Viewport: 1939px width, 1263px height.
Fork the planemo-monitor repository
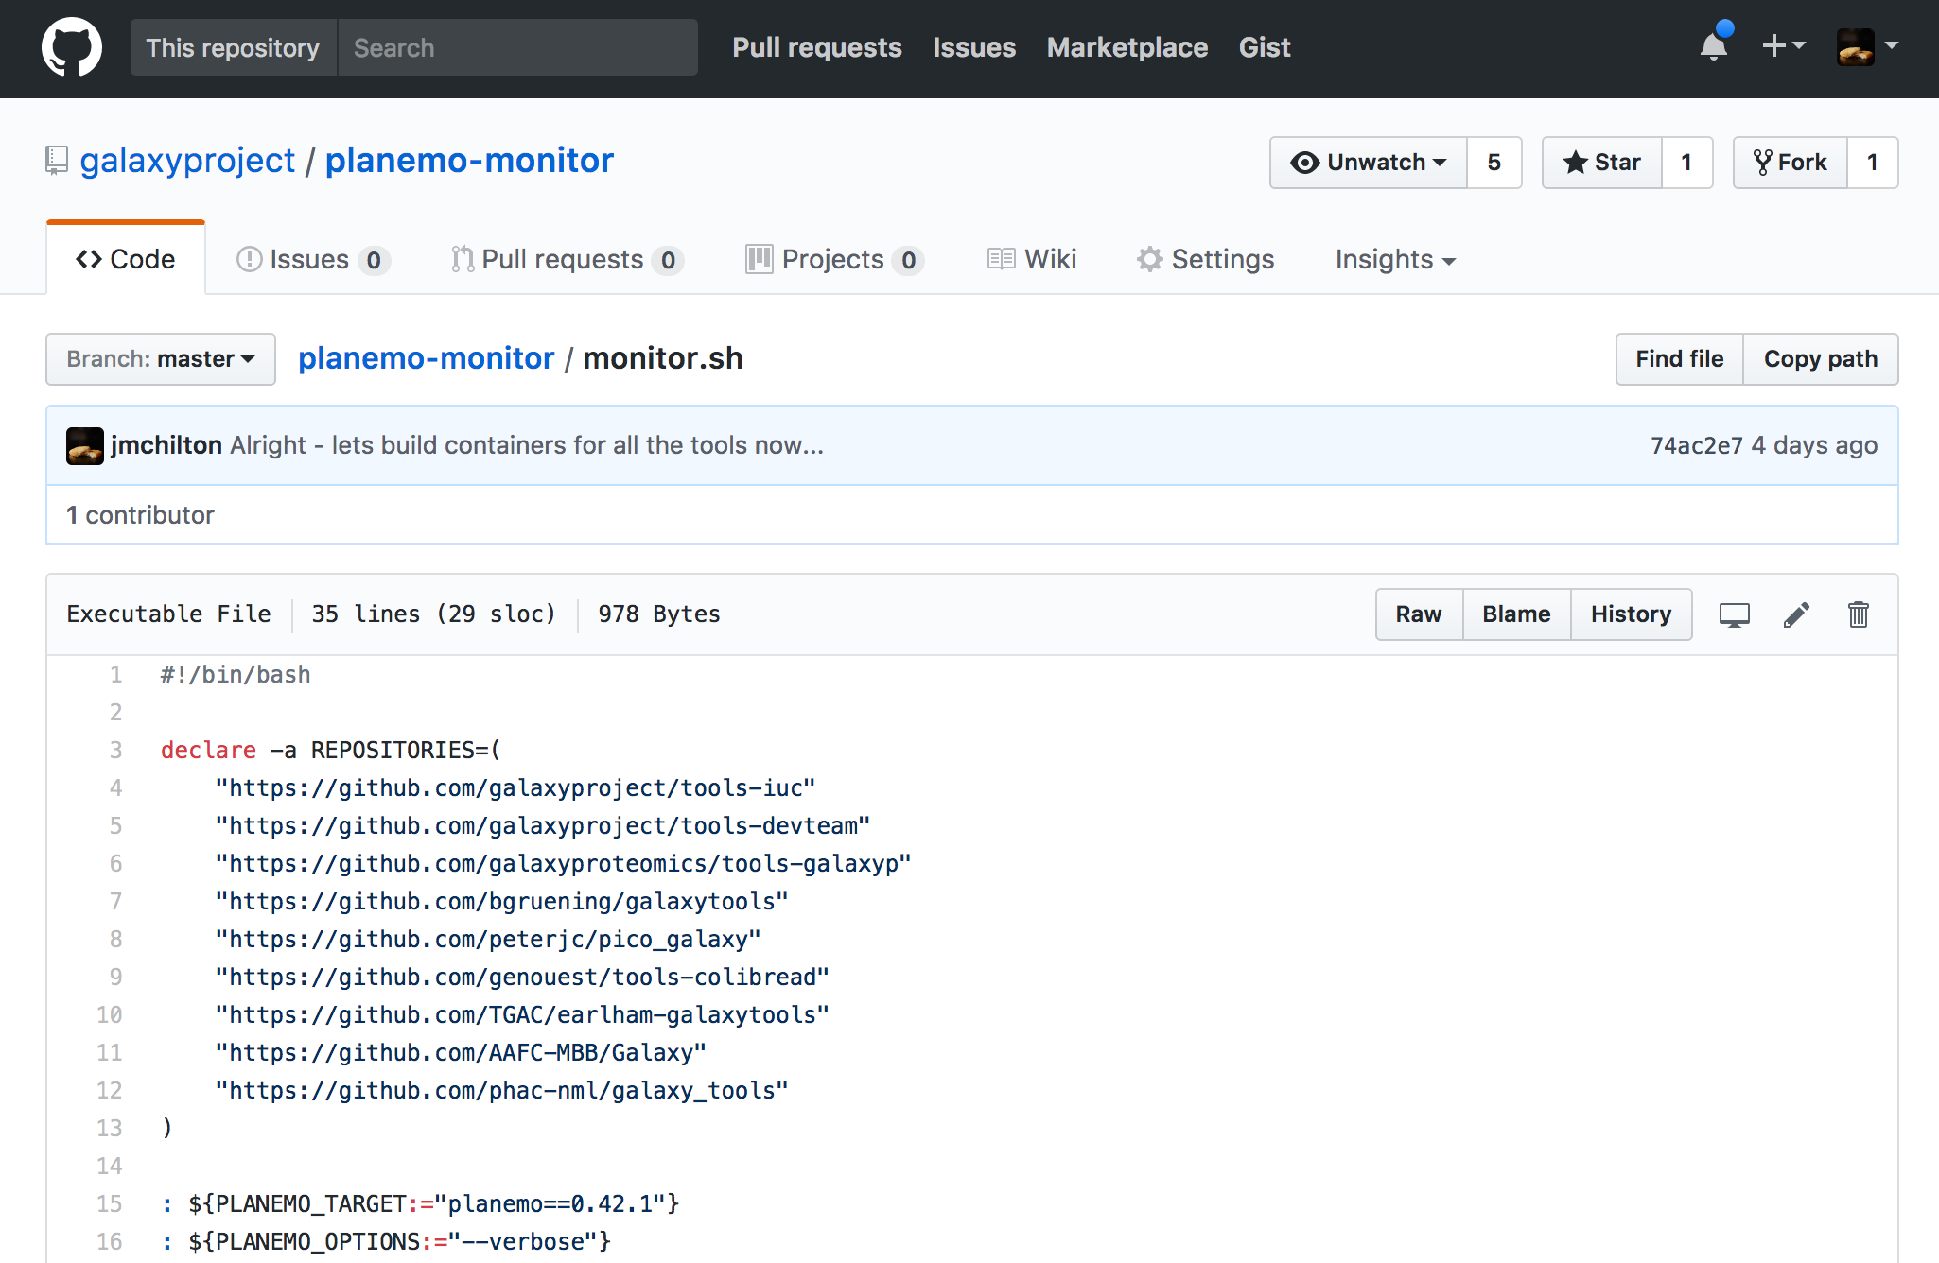(1791, 163)
